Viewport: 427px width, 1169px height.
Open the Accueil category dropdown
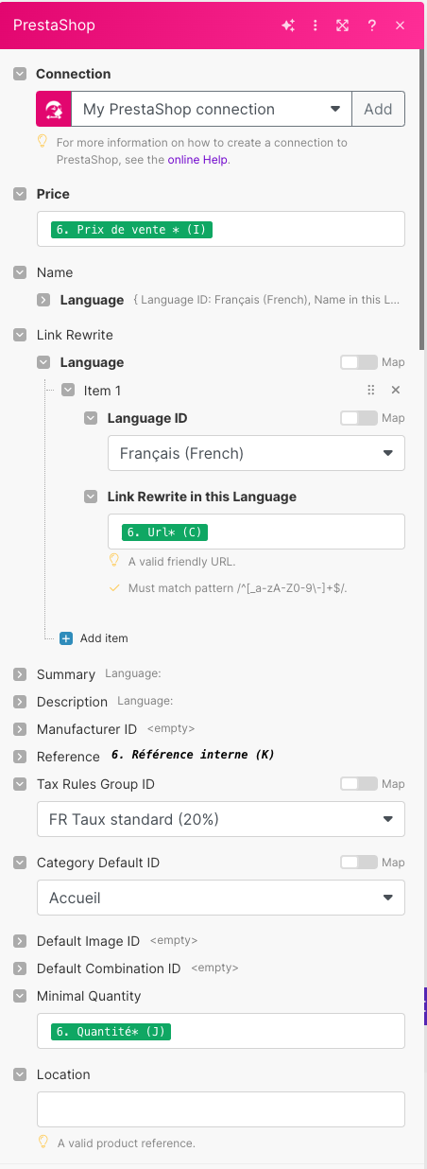[x=221, y=898]
